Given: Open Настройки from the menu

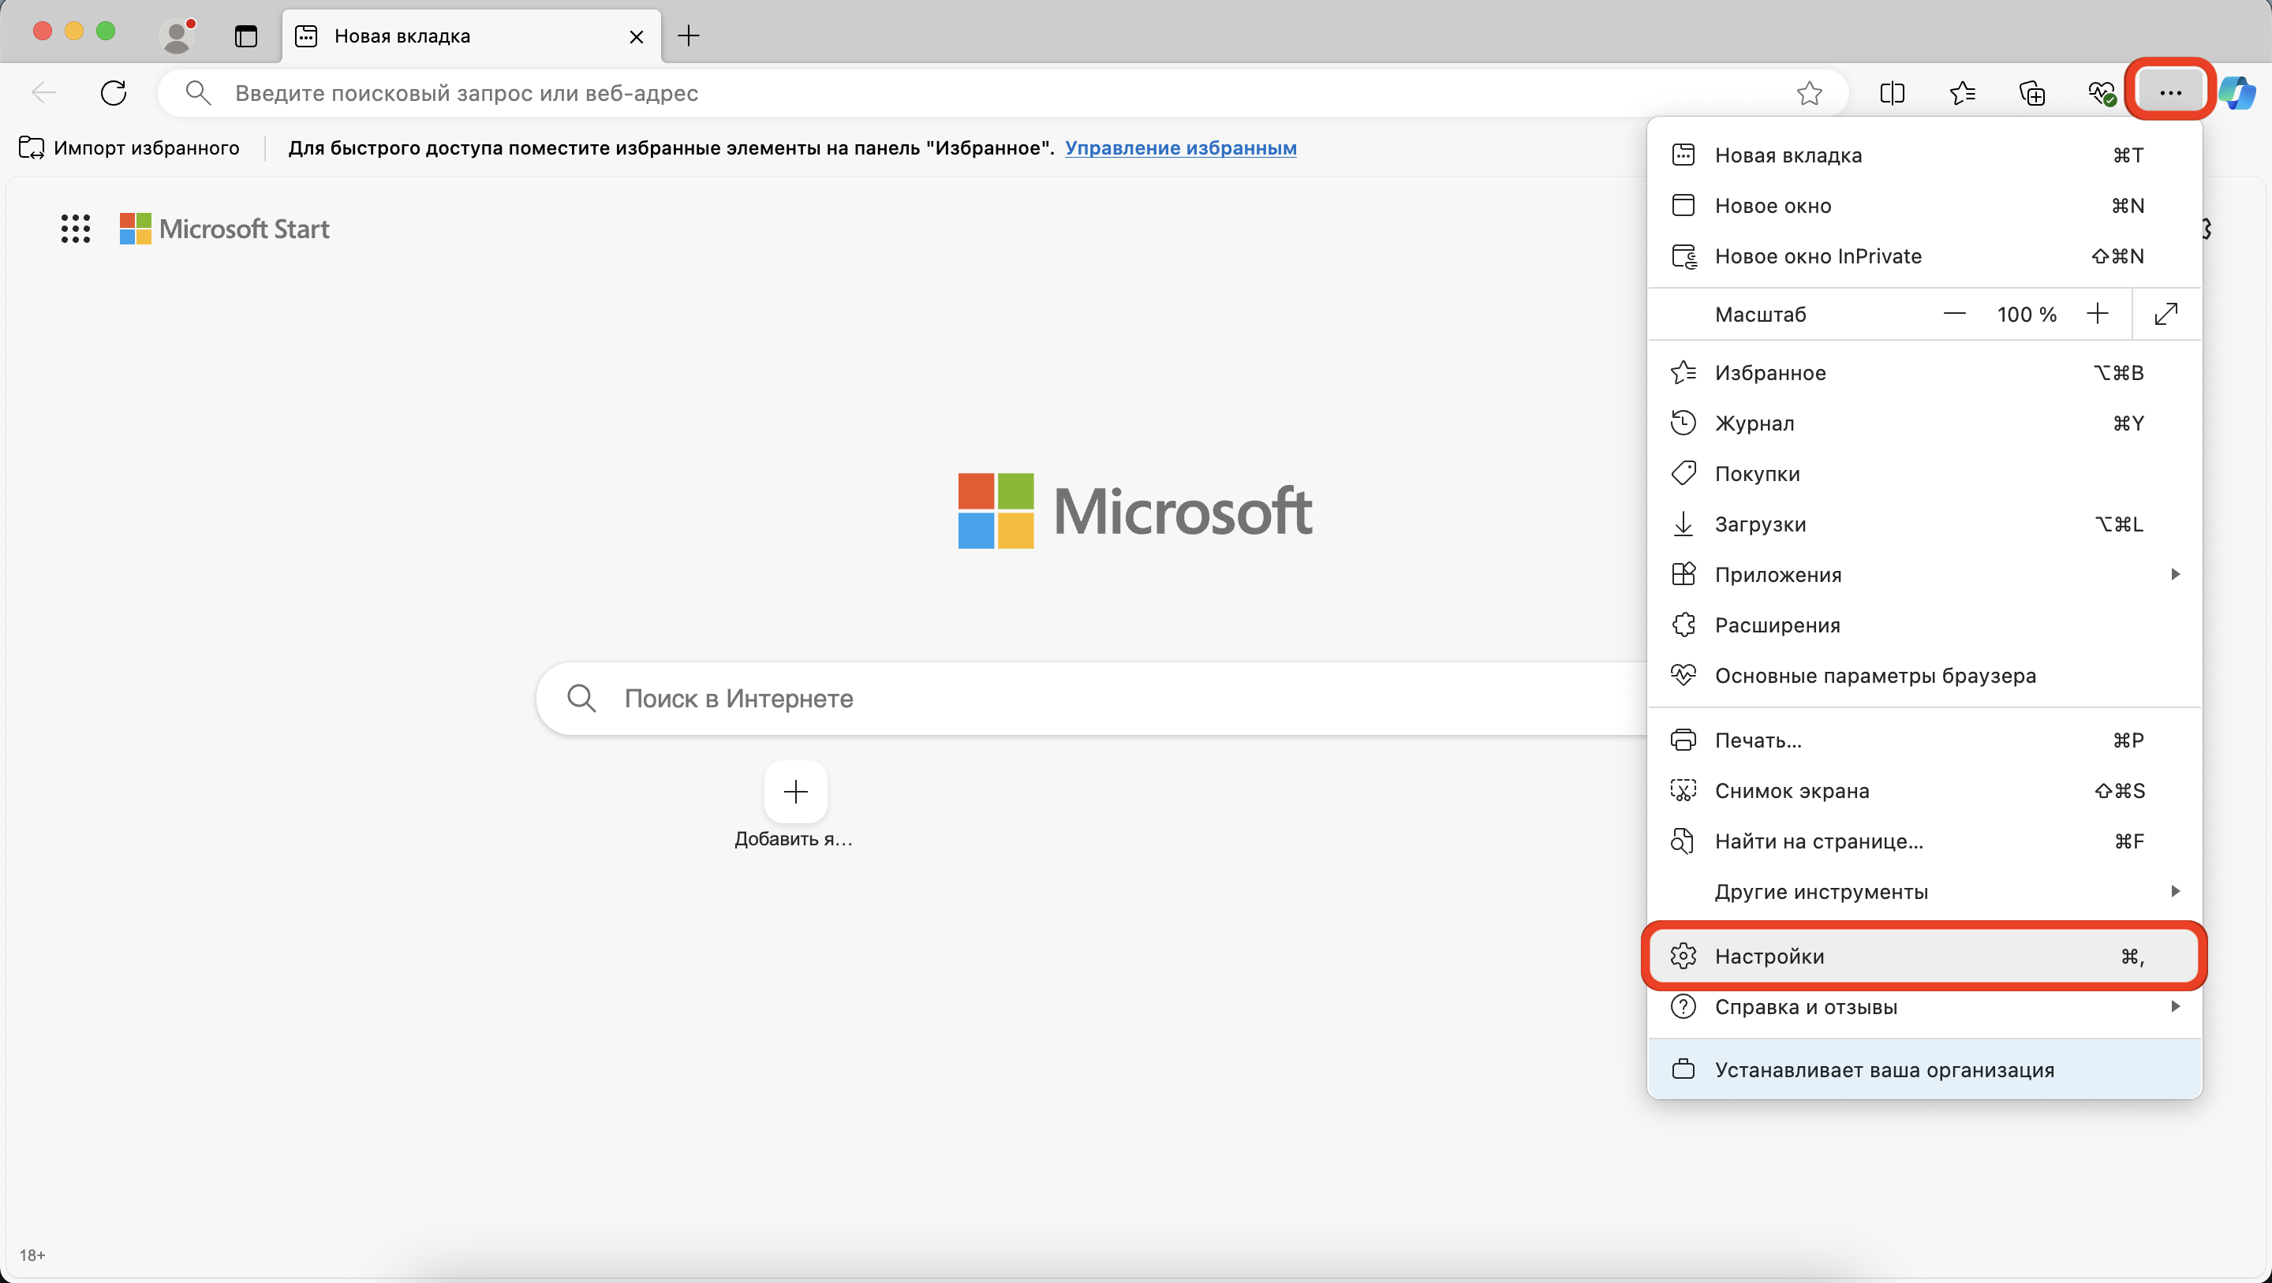Looking at the screenshot, I should 1925,956.
